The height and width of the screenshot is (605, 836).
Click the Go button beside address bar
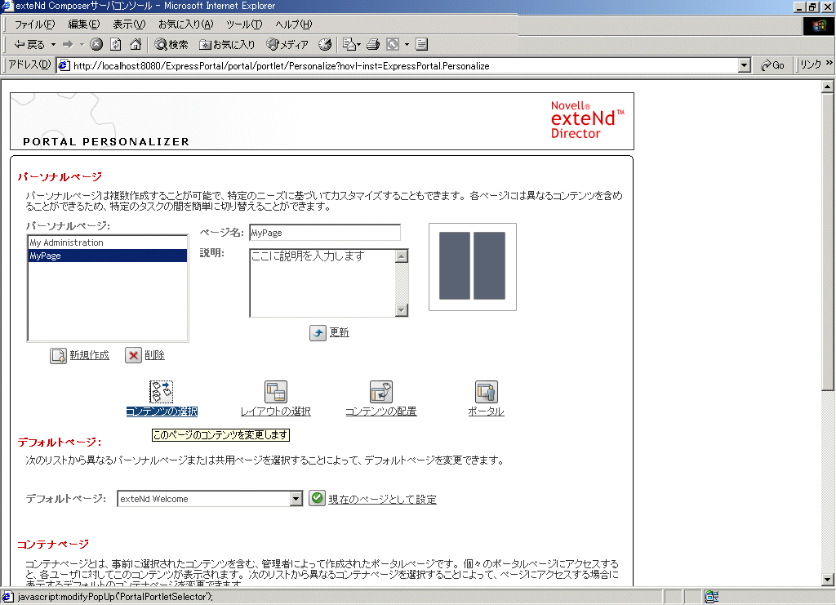pos(772,65)
